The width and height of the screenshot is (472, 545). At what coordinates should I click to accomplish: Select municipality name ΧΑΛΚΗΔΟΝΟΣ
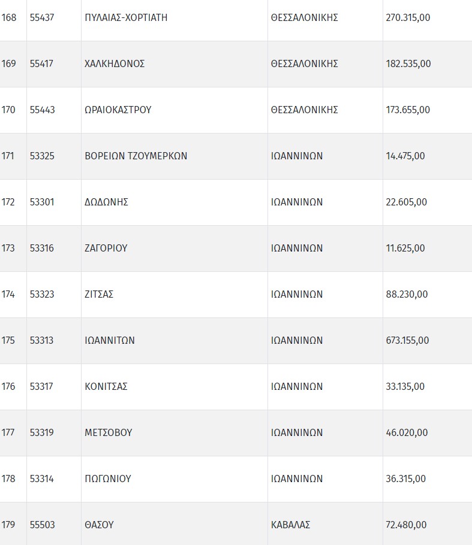click(115, 63)
